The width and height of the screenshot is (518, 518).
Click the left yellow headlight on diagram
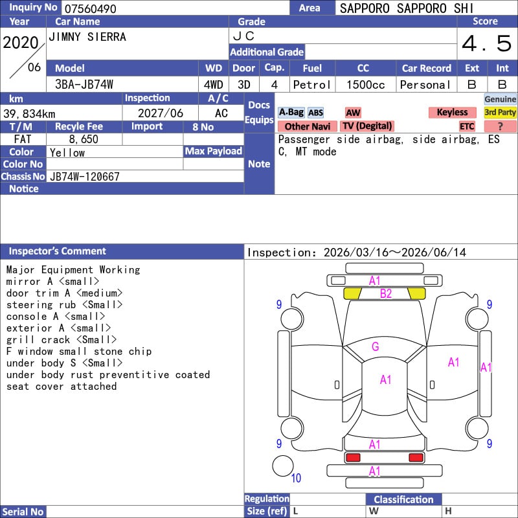[352, 293]
